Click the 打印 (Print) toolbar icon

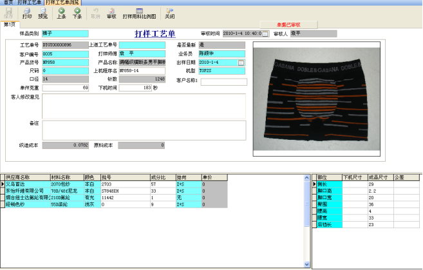pos(27,14)
